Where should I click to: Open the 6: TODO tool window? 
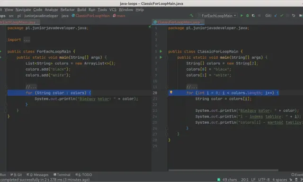[x=83, y=174]
